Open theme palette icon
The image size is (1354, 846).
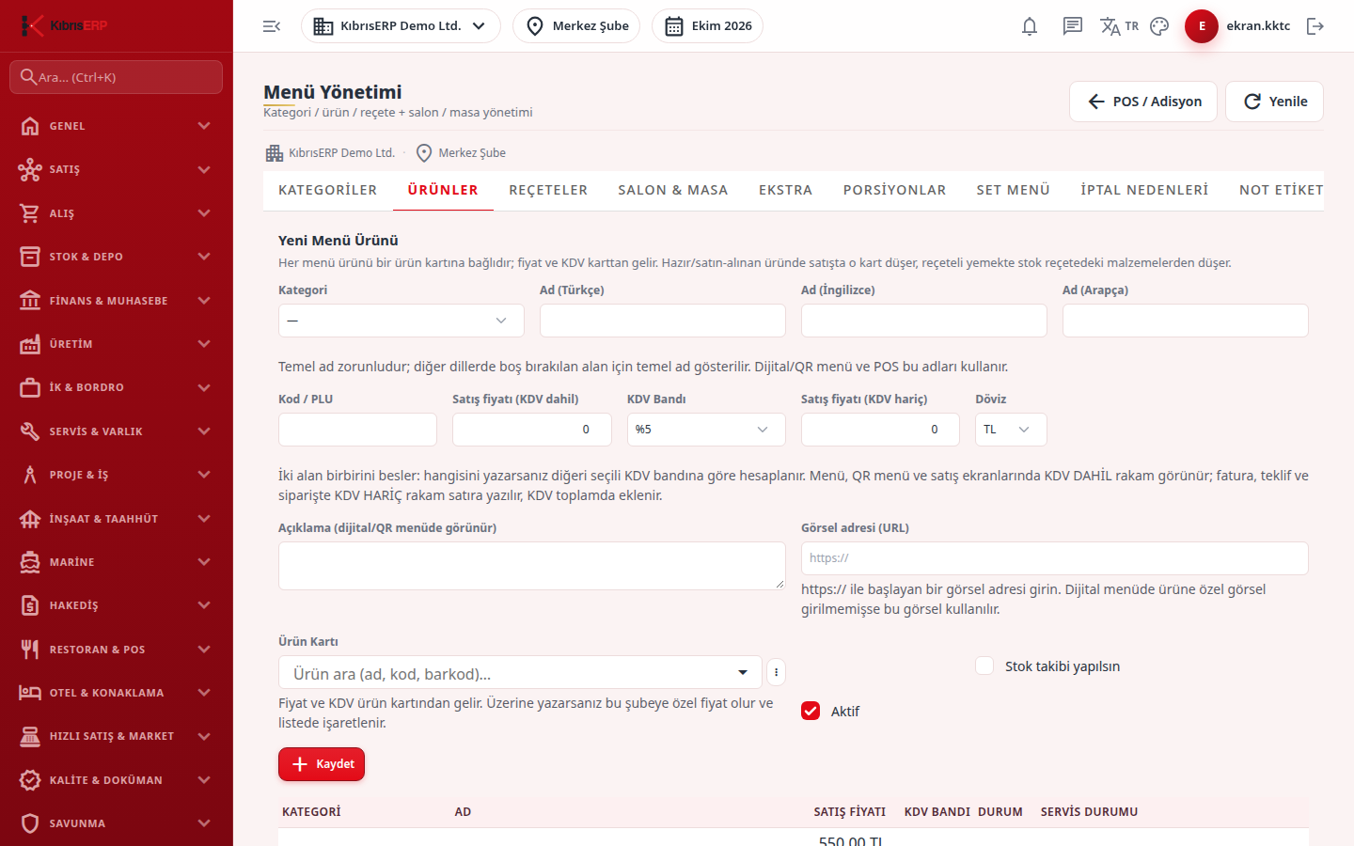click(1159, 26)
